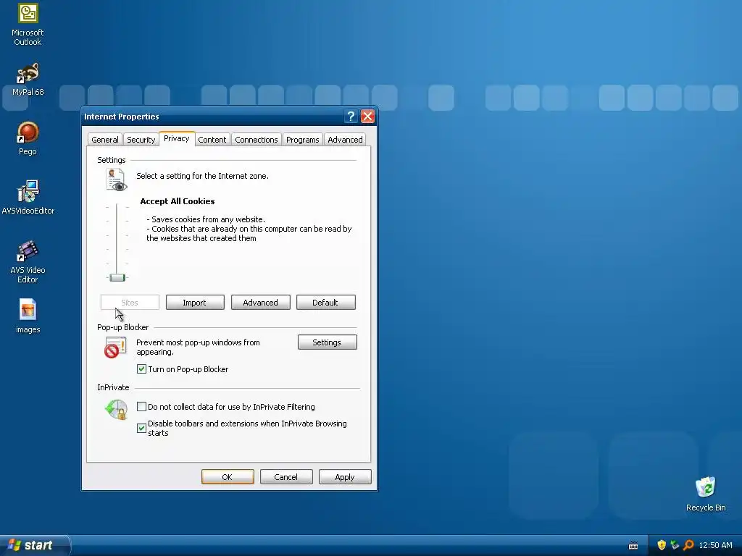This screenshot has height=556, width=742.
Task: Click the Import button
Action: (x=195, y=303)
